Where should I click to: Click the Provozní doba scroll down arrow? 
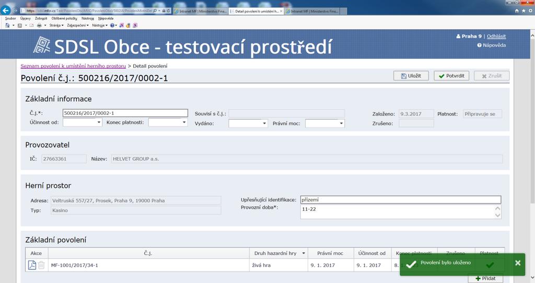point(498,215)
